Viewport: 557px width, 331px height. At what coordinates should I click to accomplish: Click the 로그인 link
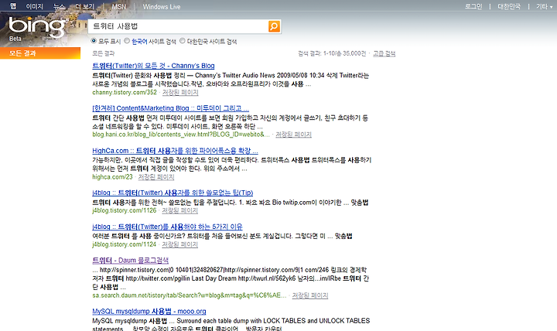[473, 6]
